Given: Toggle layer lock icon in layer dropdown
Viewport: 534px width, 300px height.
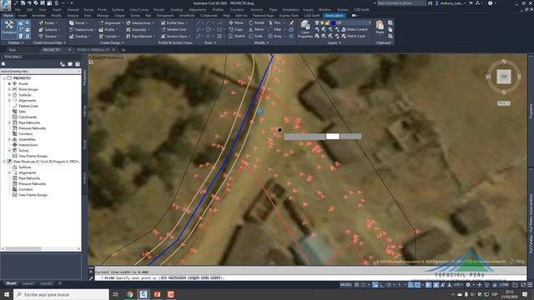Looking at the screenshot, I should pos(328,22).
